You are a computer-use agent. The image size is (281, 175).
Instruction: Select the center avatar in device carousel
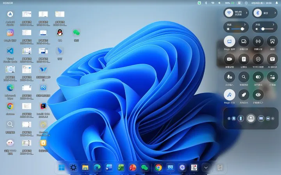[x=251, y=118]
